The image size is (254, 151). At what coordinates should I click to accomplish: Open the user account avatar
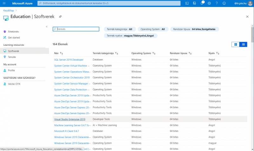250,3
